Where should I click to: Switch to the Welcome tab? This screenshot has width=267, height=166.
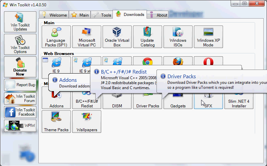pos(54,15)
